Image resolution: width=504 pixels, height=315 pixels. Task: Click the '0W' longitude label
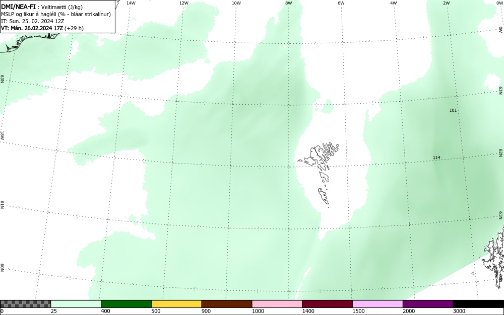click(499, 3)
